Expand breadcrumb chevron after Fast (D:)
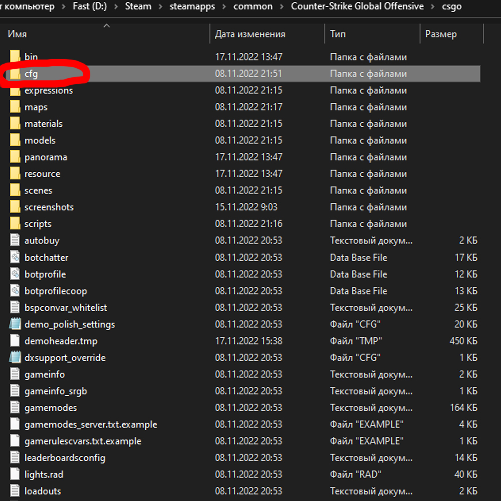Viewport: 501px width, 501px height. (x=116, y=7)
